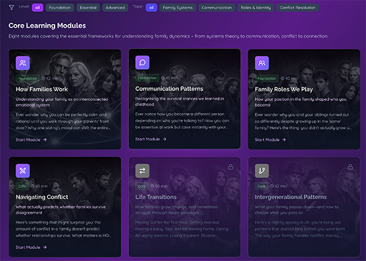Filter modules by Foundation level
The width and height of the screenshot is (366, 261).
60,8
